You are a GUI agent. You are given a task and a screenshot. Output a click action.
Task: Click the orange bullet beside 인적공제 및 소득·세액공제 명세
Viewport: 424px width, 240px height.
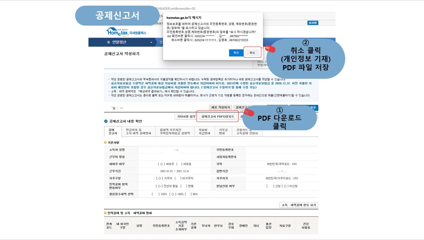click(x=105, y=213)
